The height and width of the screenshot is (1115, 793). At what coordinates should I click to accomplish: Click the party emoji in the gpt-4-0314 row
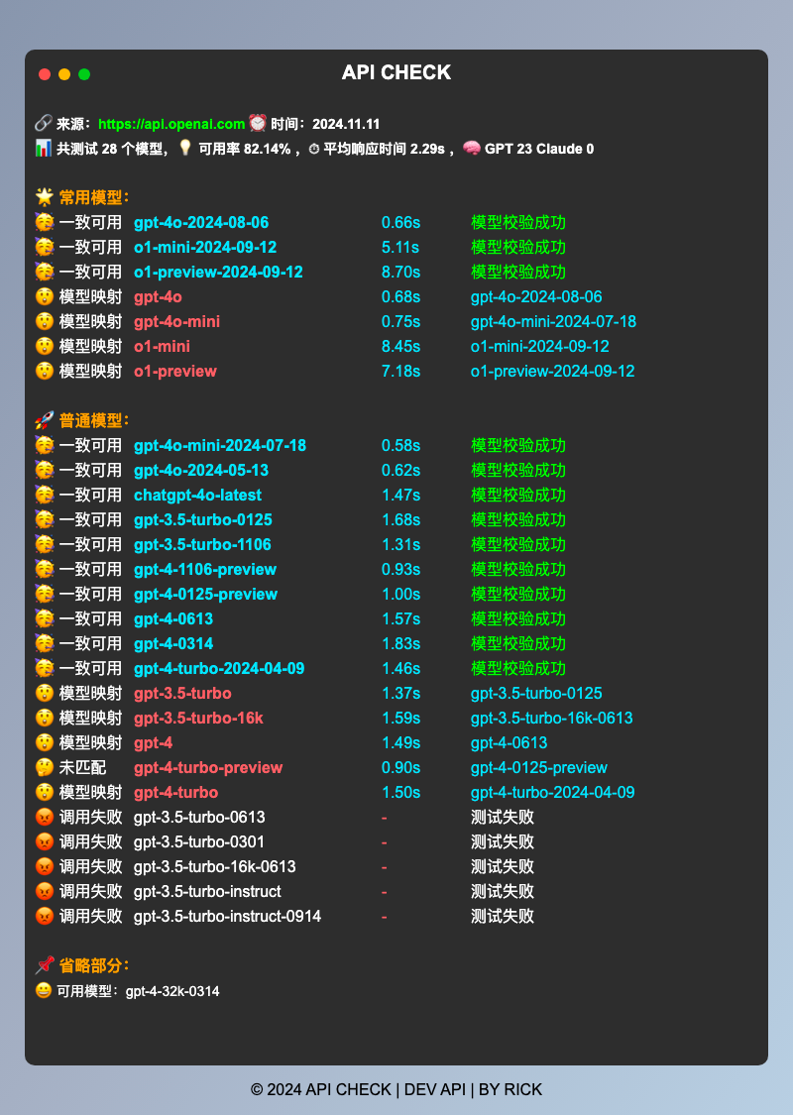click(x=44, y=643)
